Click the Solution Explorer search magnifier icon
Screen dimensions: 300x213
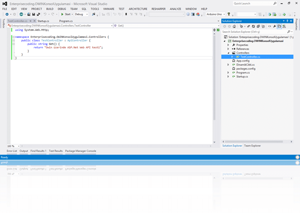pyautogui.click(x=289, y=32)
